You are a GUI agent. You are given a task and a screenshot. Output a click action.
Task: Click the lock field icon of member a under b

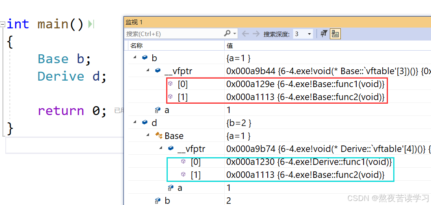point(158,110)
